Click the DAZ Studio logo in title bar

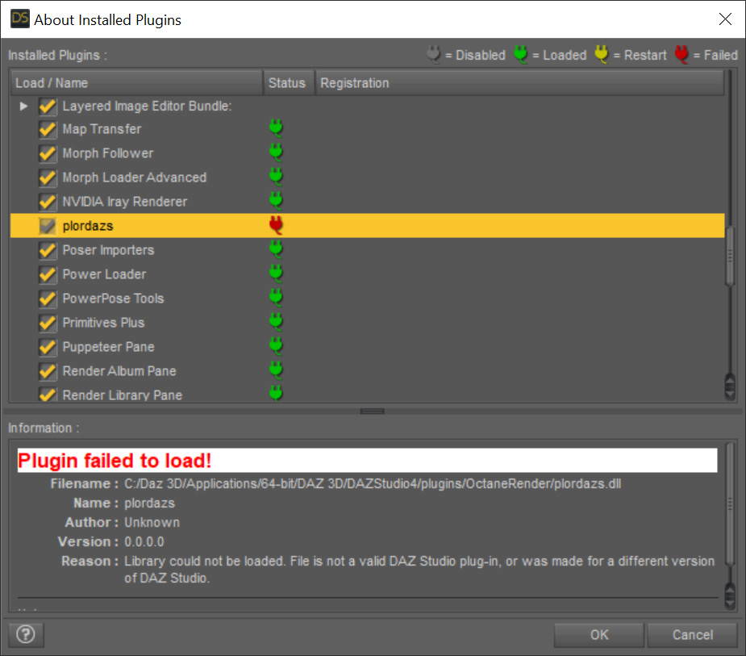click(x=20, y=19)
